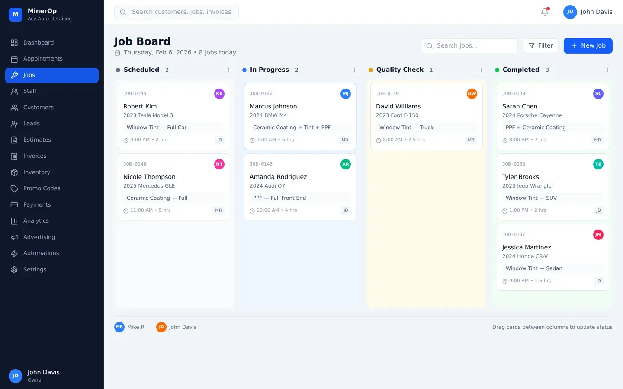Open the Dashboard section in sidebar
The height and width of the screenshot is (389, 623).
(38, 42)
